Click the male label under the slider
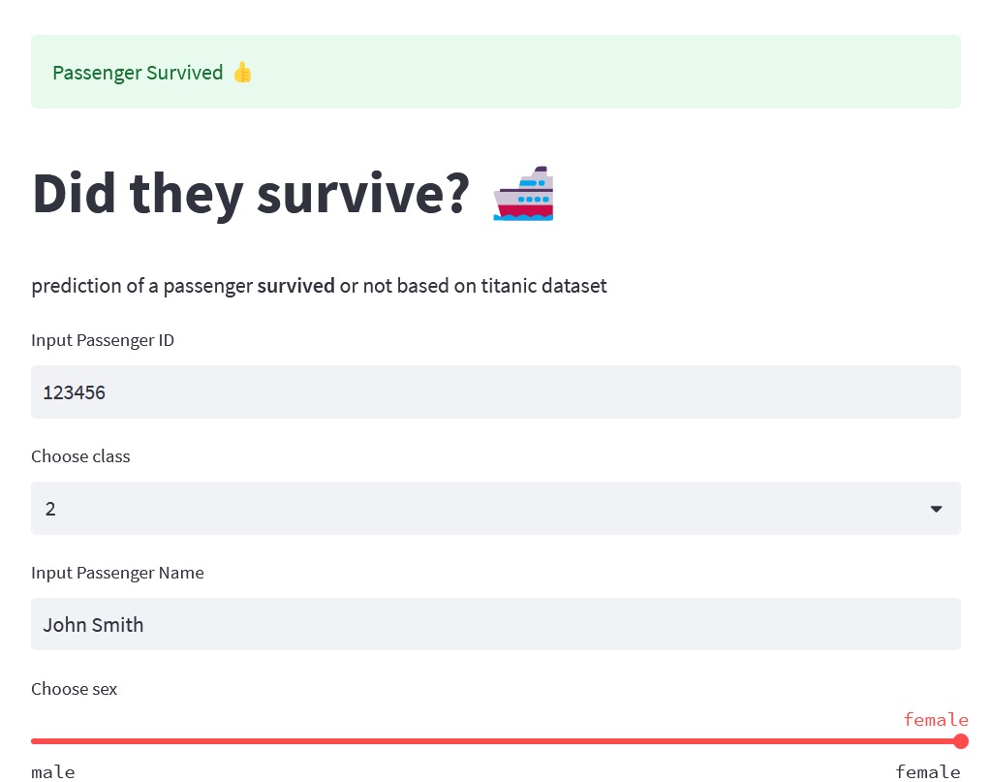The width and height of the screenshot is (991, 782). click(x=52, y=771)
